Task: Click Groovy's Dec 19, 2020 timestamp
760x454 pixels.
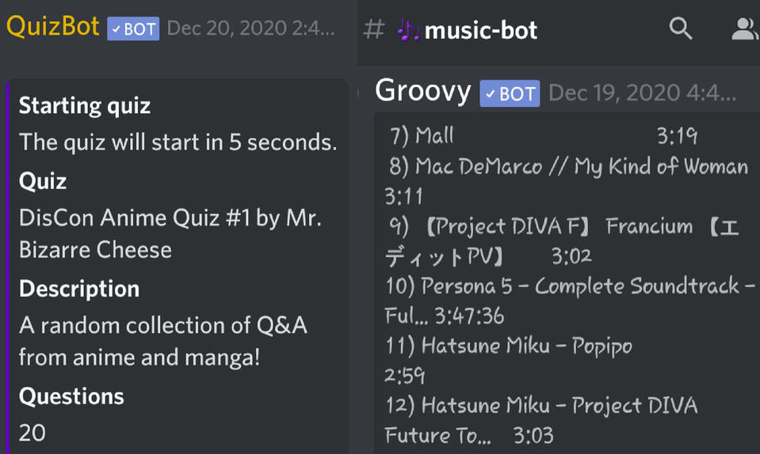Action: 642,93
